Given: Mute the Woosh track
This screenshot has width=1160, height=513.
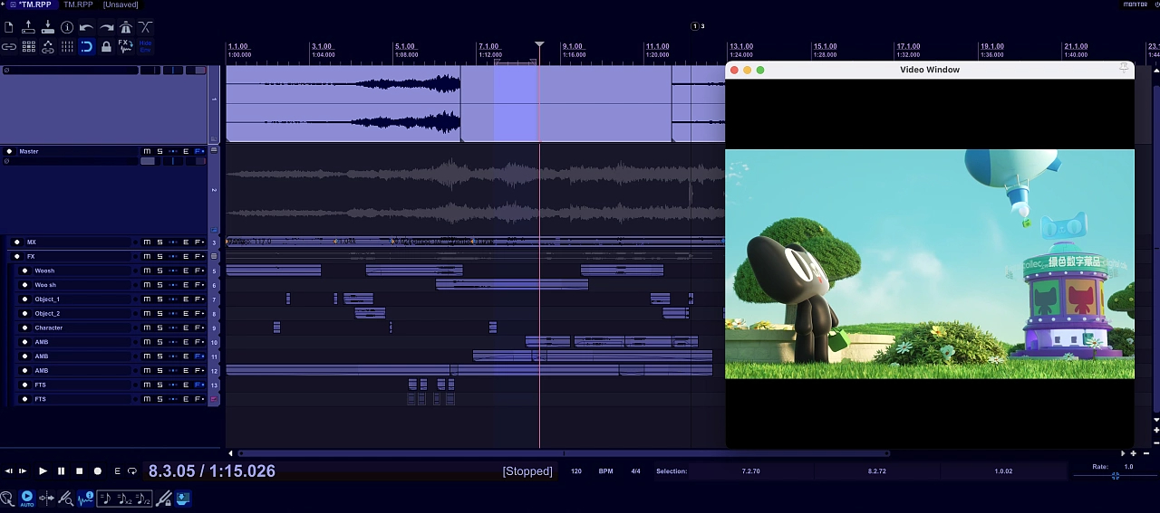Looking at the screenshot, I should click(x=147, y=271).
